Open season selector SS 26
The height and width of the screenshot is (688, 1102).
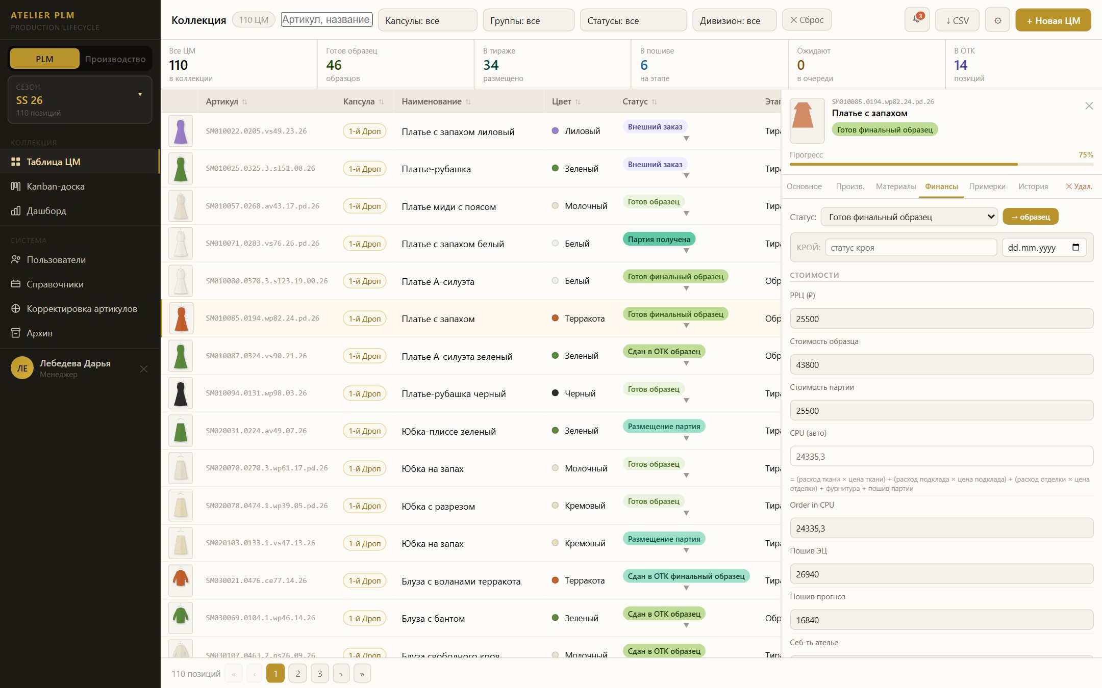(x=80, y=100)
